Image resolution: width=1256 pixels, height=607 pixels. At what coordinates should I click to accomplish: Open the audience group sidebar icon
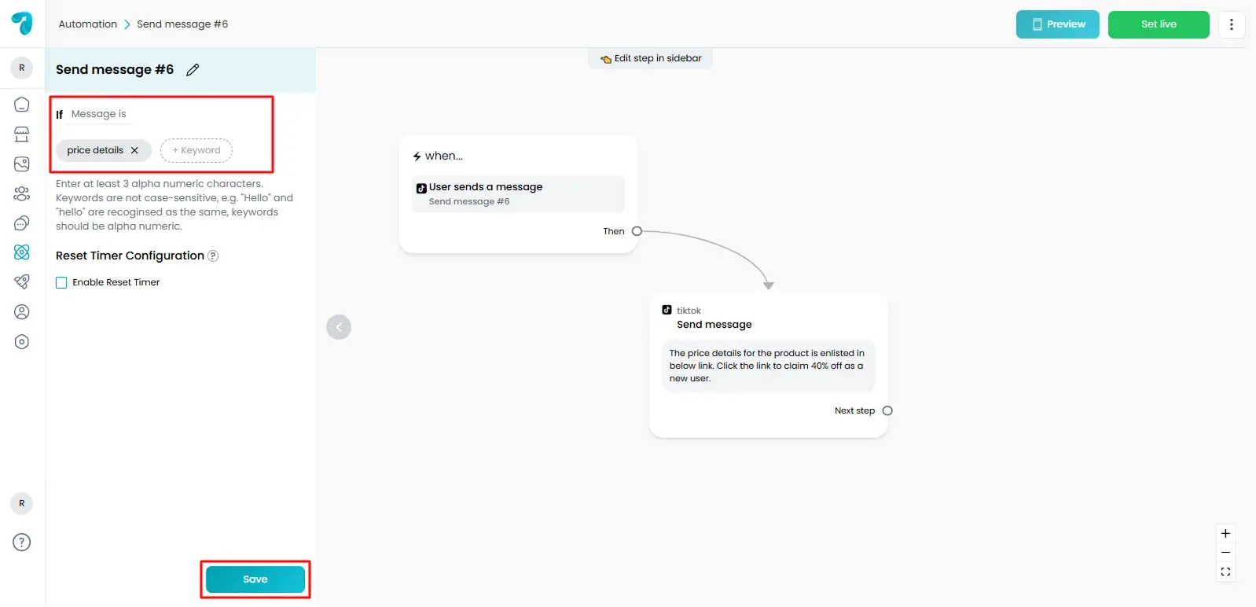click(22, 193)
